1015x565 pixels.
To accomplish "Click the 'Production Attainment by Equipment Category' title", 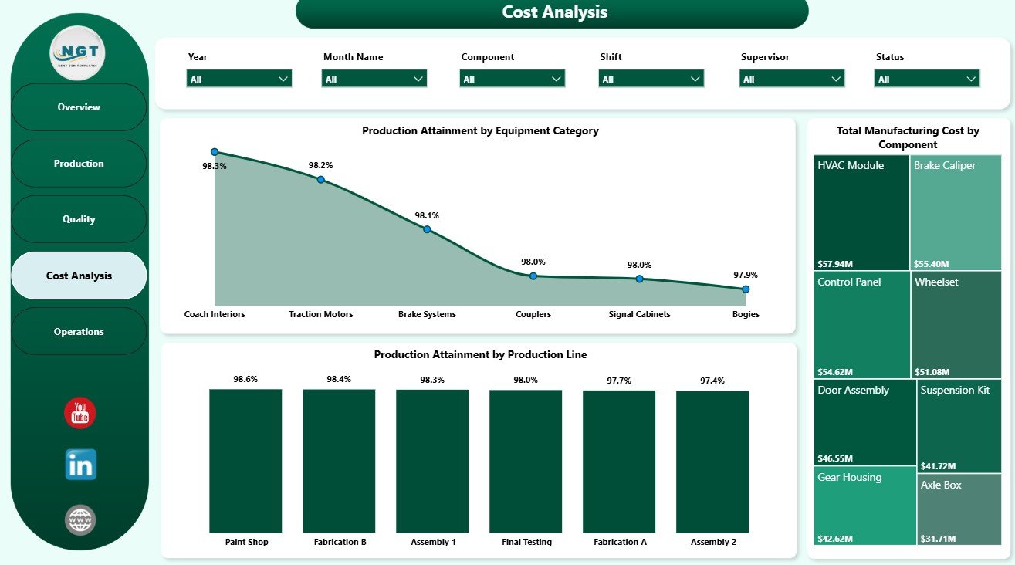I will pos(480,131).
